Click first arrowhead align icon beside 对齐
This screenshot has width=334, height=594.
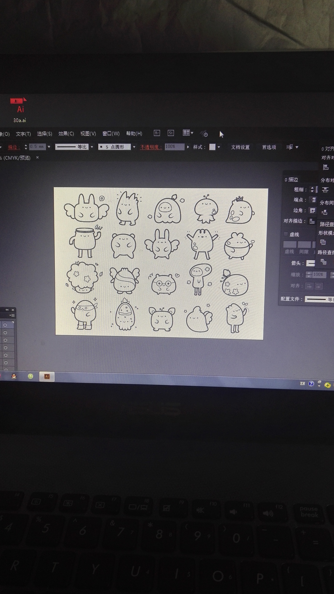pos(309,286)
